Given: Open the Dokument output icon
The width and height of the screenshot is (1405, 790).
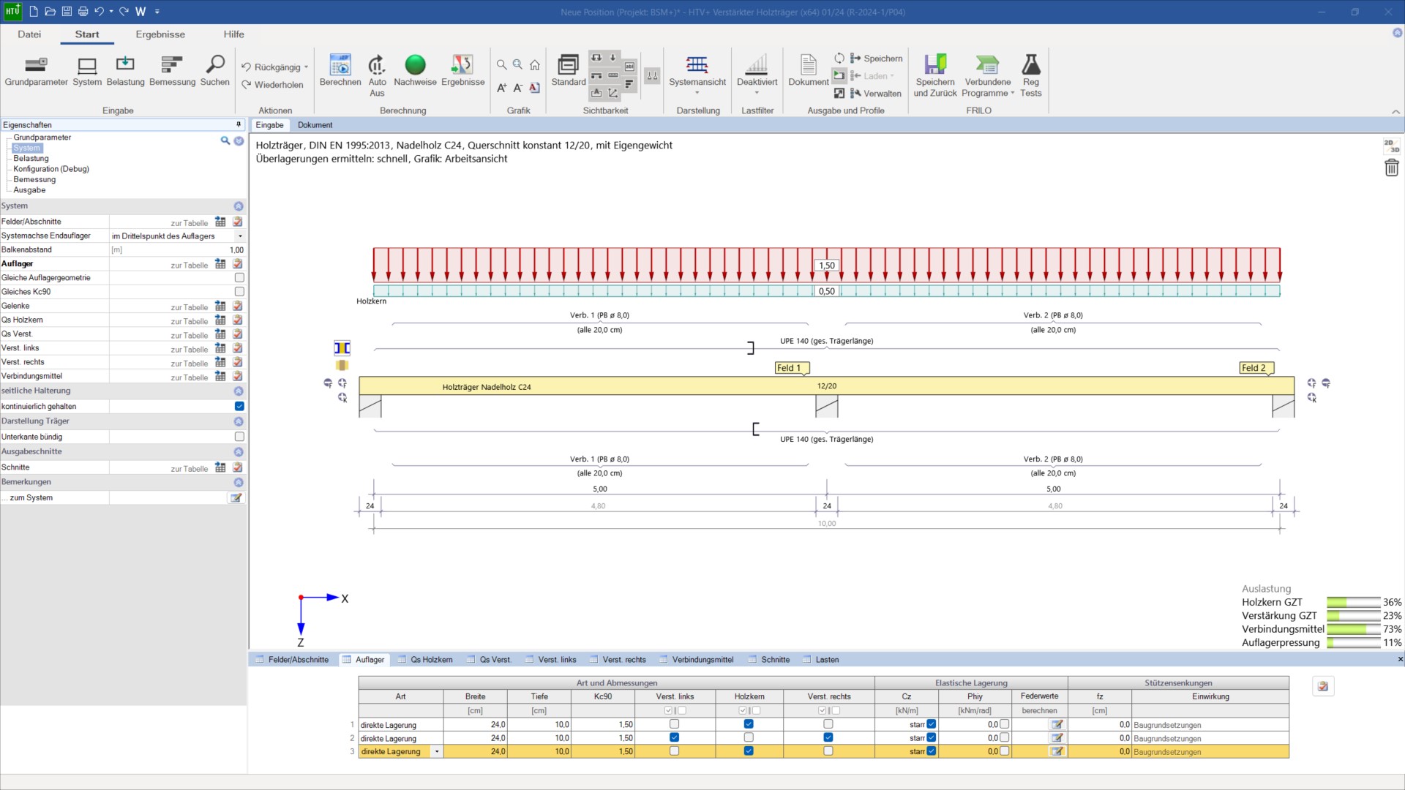Looking at the screenshot, I should pyautogui.click(x=808, y=66).
